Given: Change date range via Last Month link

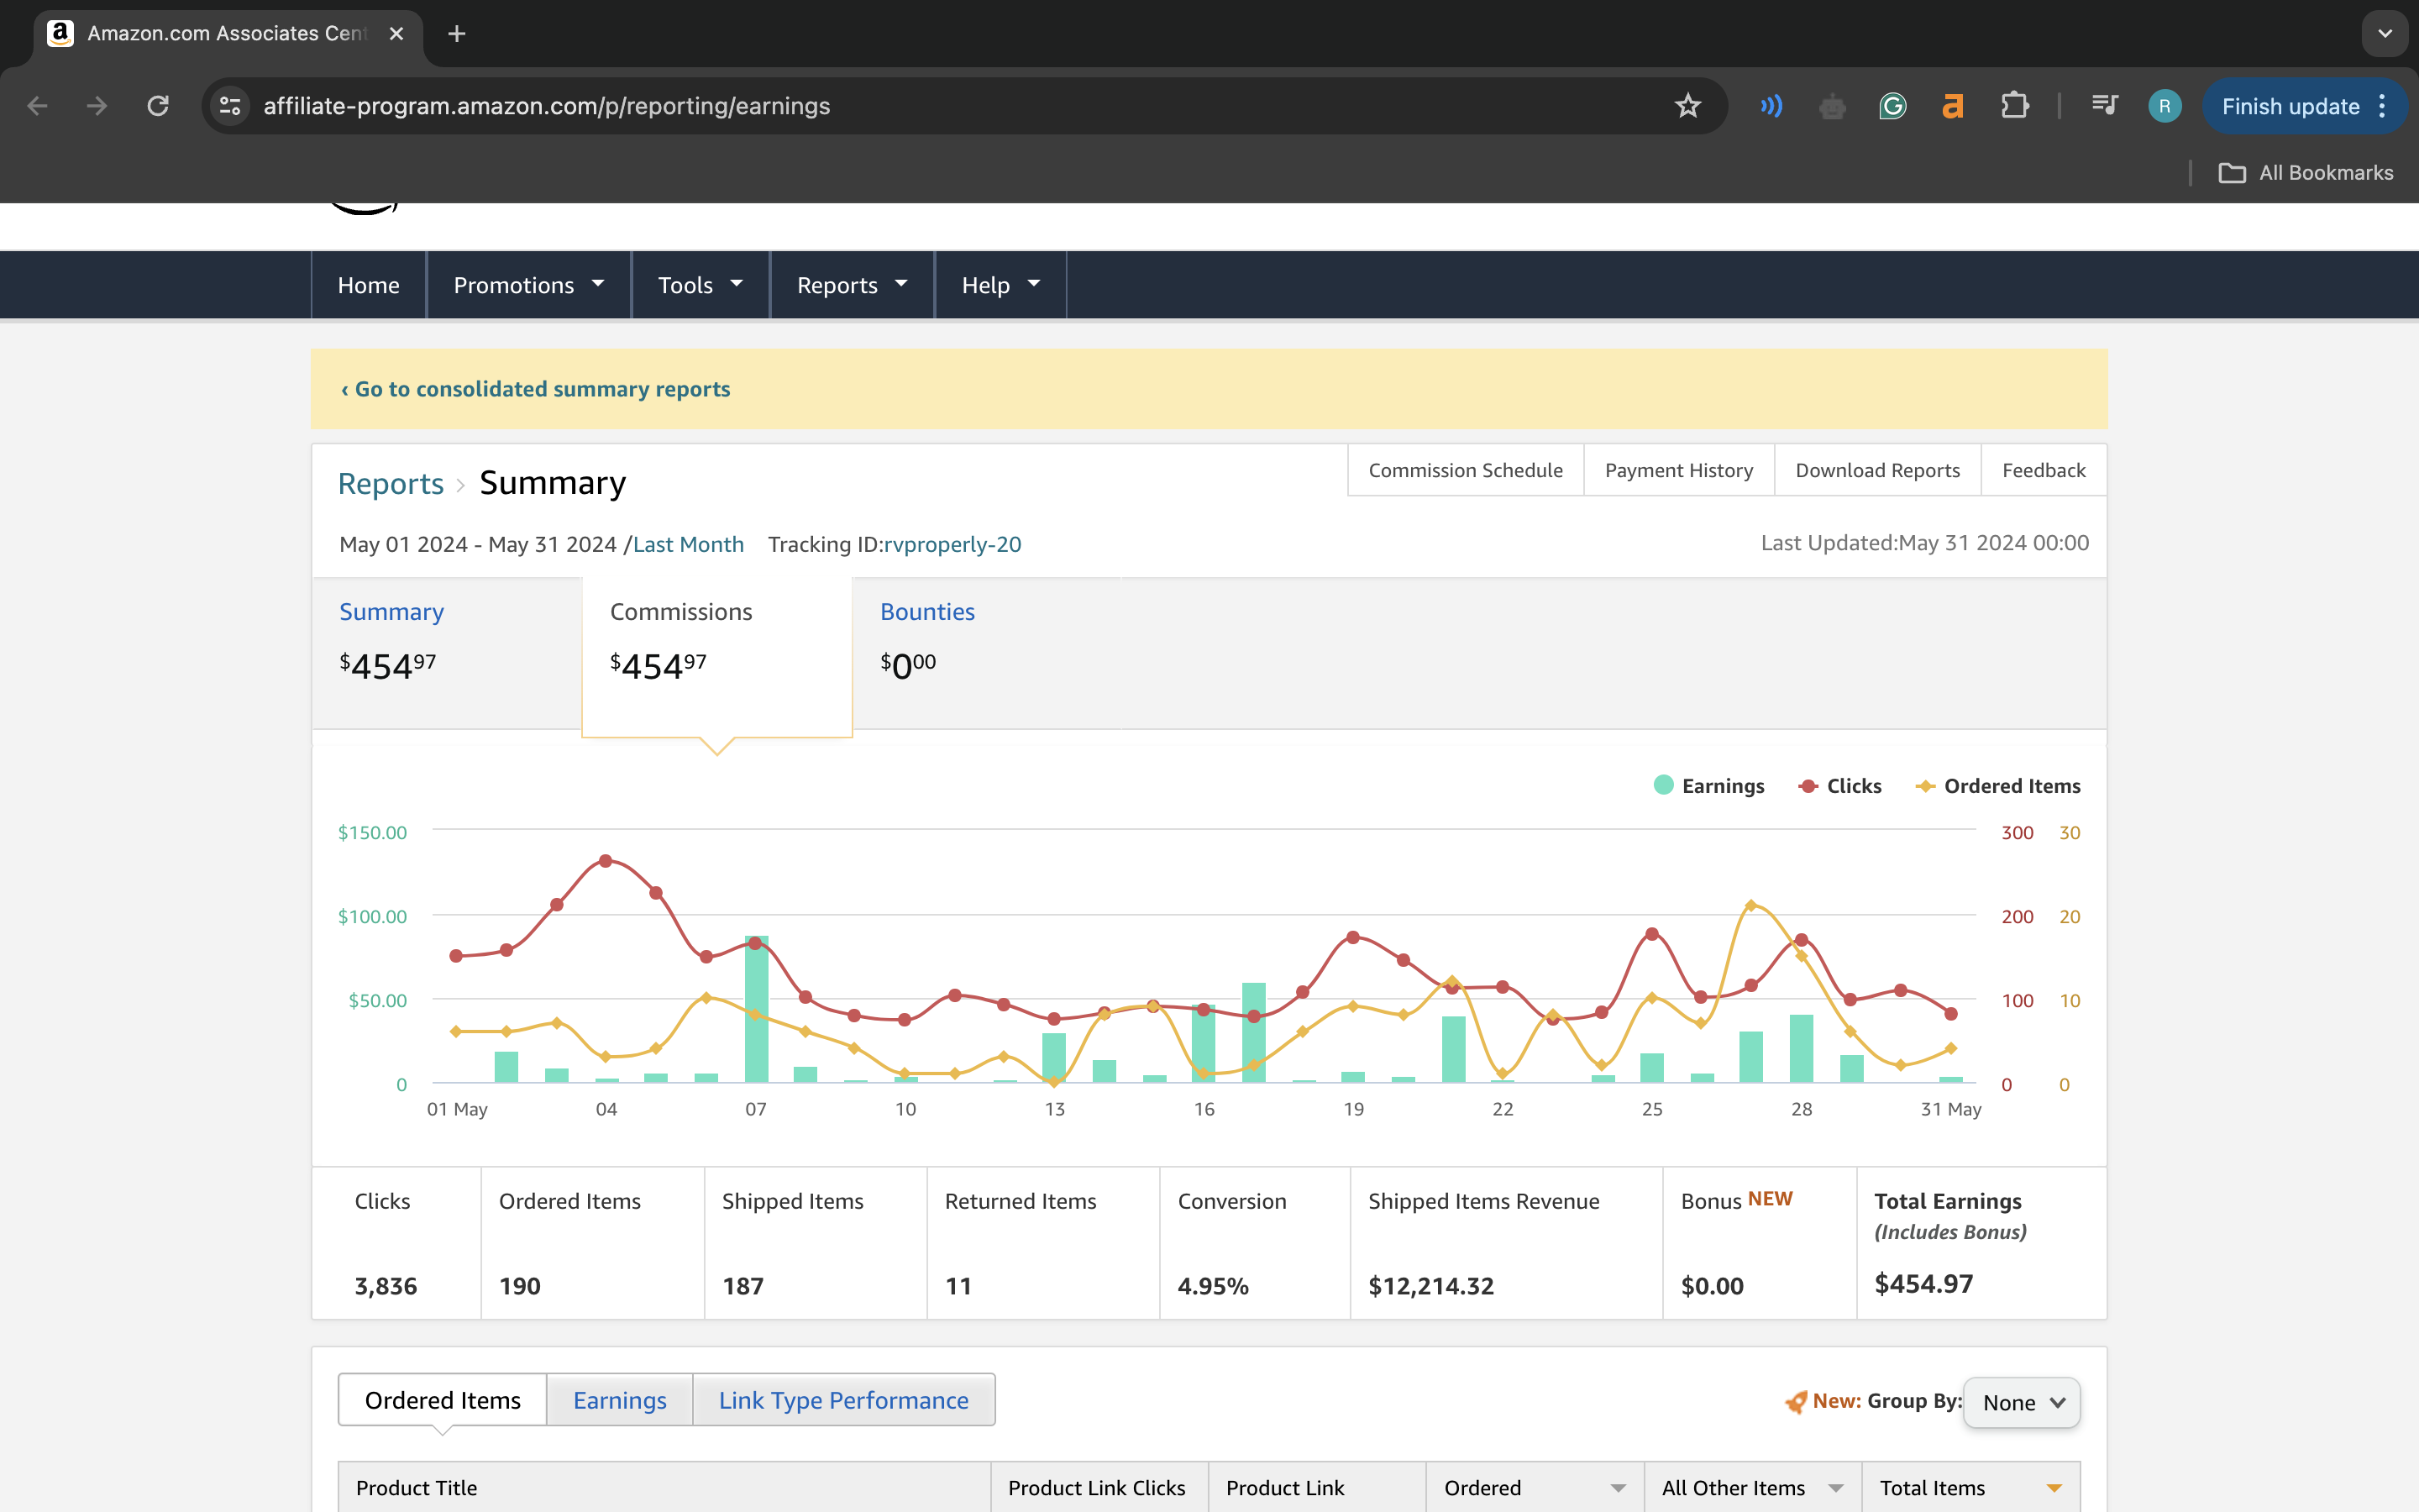Looking at the screenshot, I should (x=689, y=544).
